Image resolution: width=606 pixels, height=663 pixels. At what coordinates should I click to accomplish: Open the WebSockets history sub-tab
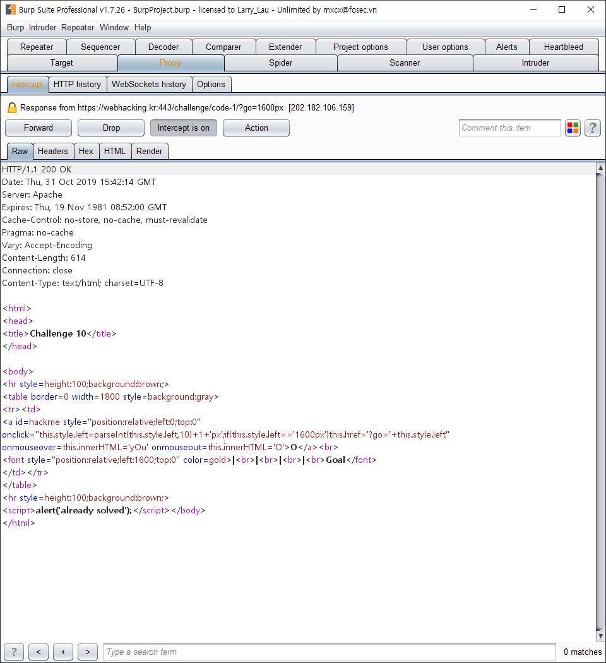pyautogui.click(x=149, y=85)
